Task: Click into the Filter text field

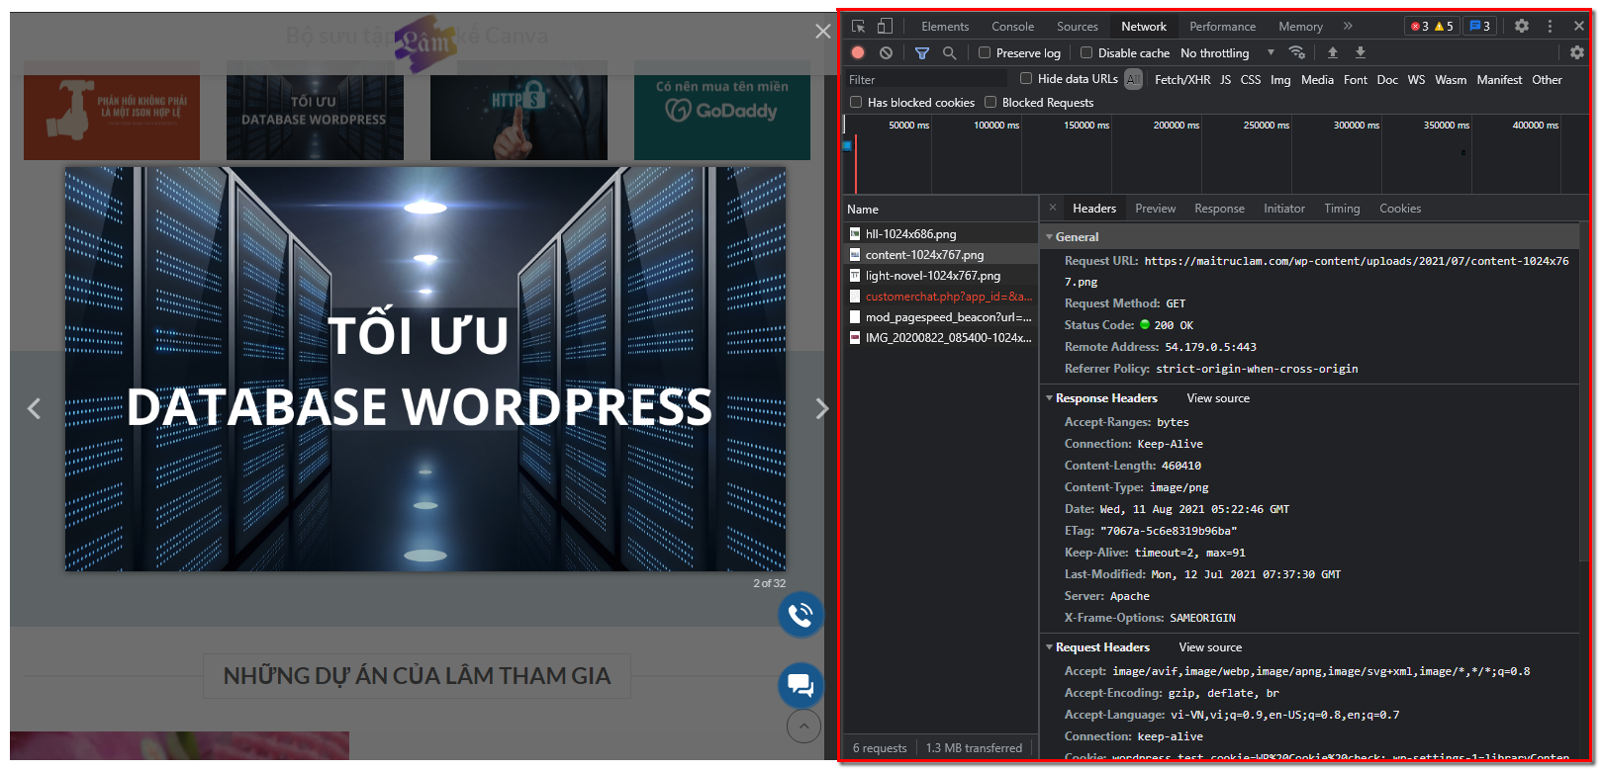Action: tap(925, 80)
